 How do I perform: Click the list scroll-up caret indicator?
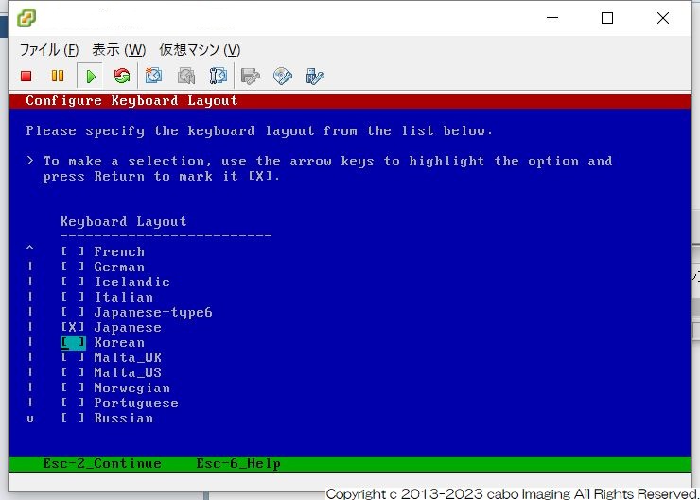[30, 248]
